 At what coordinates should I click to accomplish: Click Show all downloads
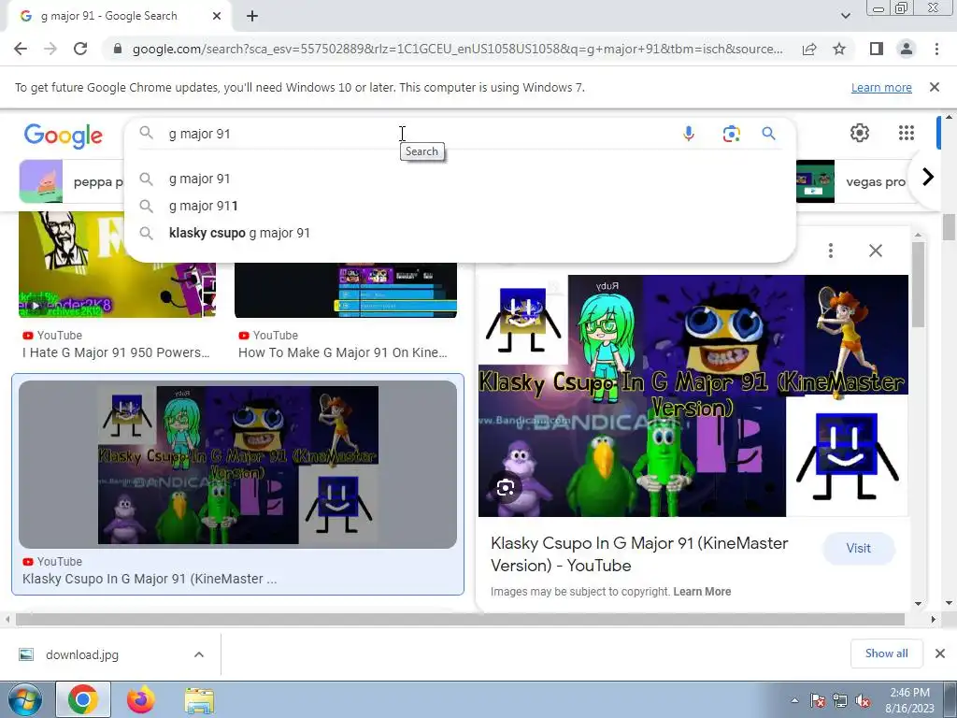pos(886,653)
